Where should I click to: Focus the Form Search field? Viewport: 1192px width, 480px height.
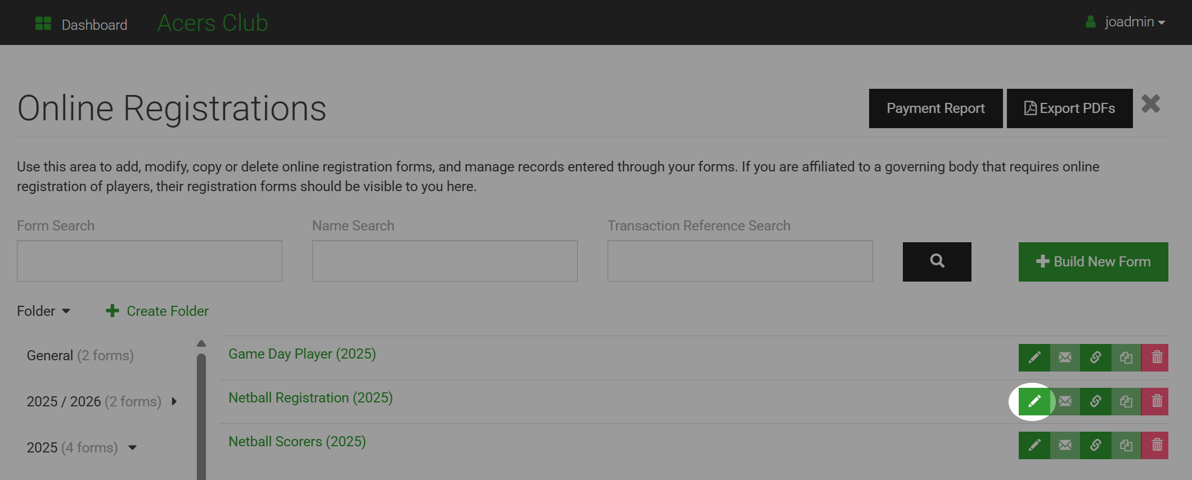tap(150, 261)
